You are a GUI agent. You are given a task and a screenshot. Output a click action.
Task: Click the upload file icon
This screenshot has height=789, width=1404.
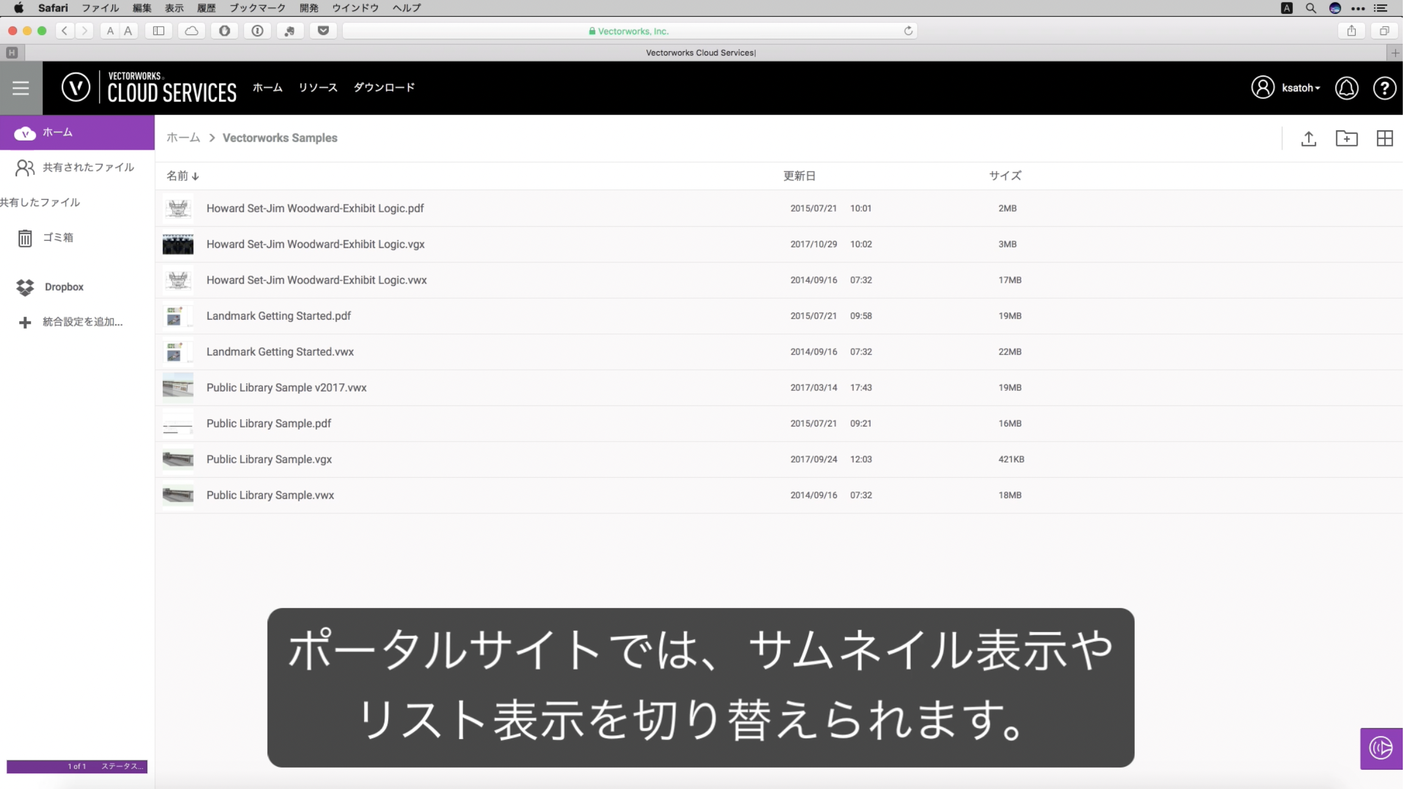(x=1308, y=139)
